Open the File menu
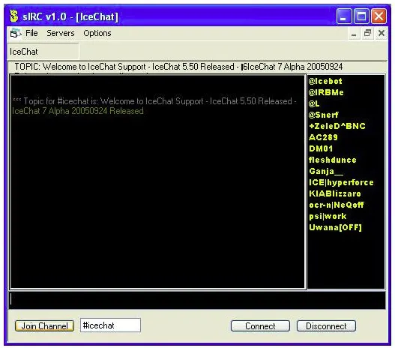This screenshot has height=348, width=395. [31, 33]
